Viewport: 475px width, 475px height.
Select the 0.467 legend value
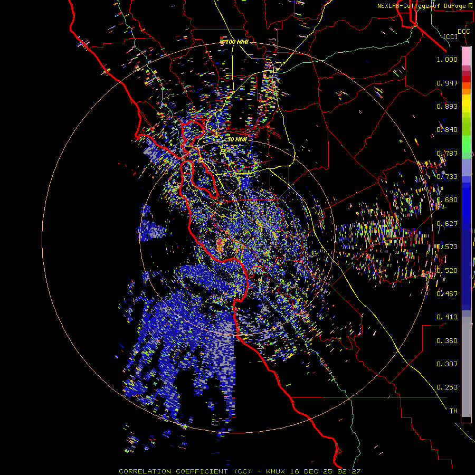447,293
